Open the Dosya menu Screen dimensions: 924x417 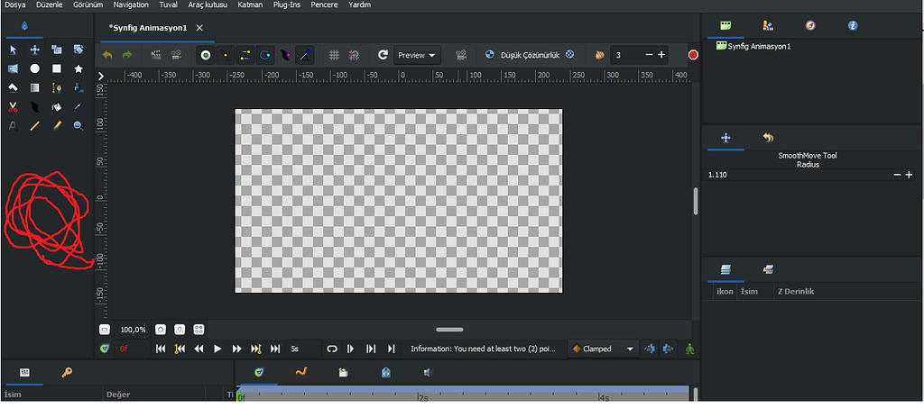pos(14,5)
